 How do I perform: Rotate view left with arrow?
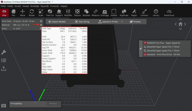tap(176, 24)
